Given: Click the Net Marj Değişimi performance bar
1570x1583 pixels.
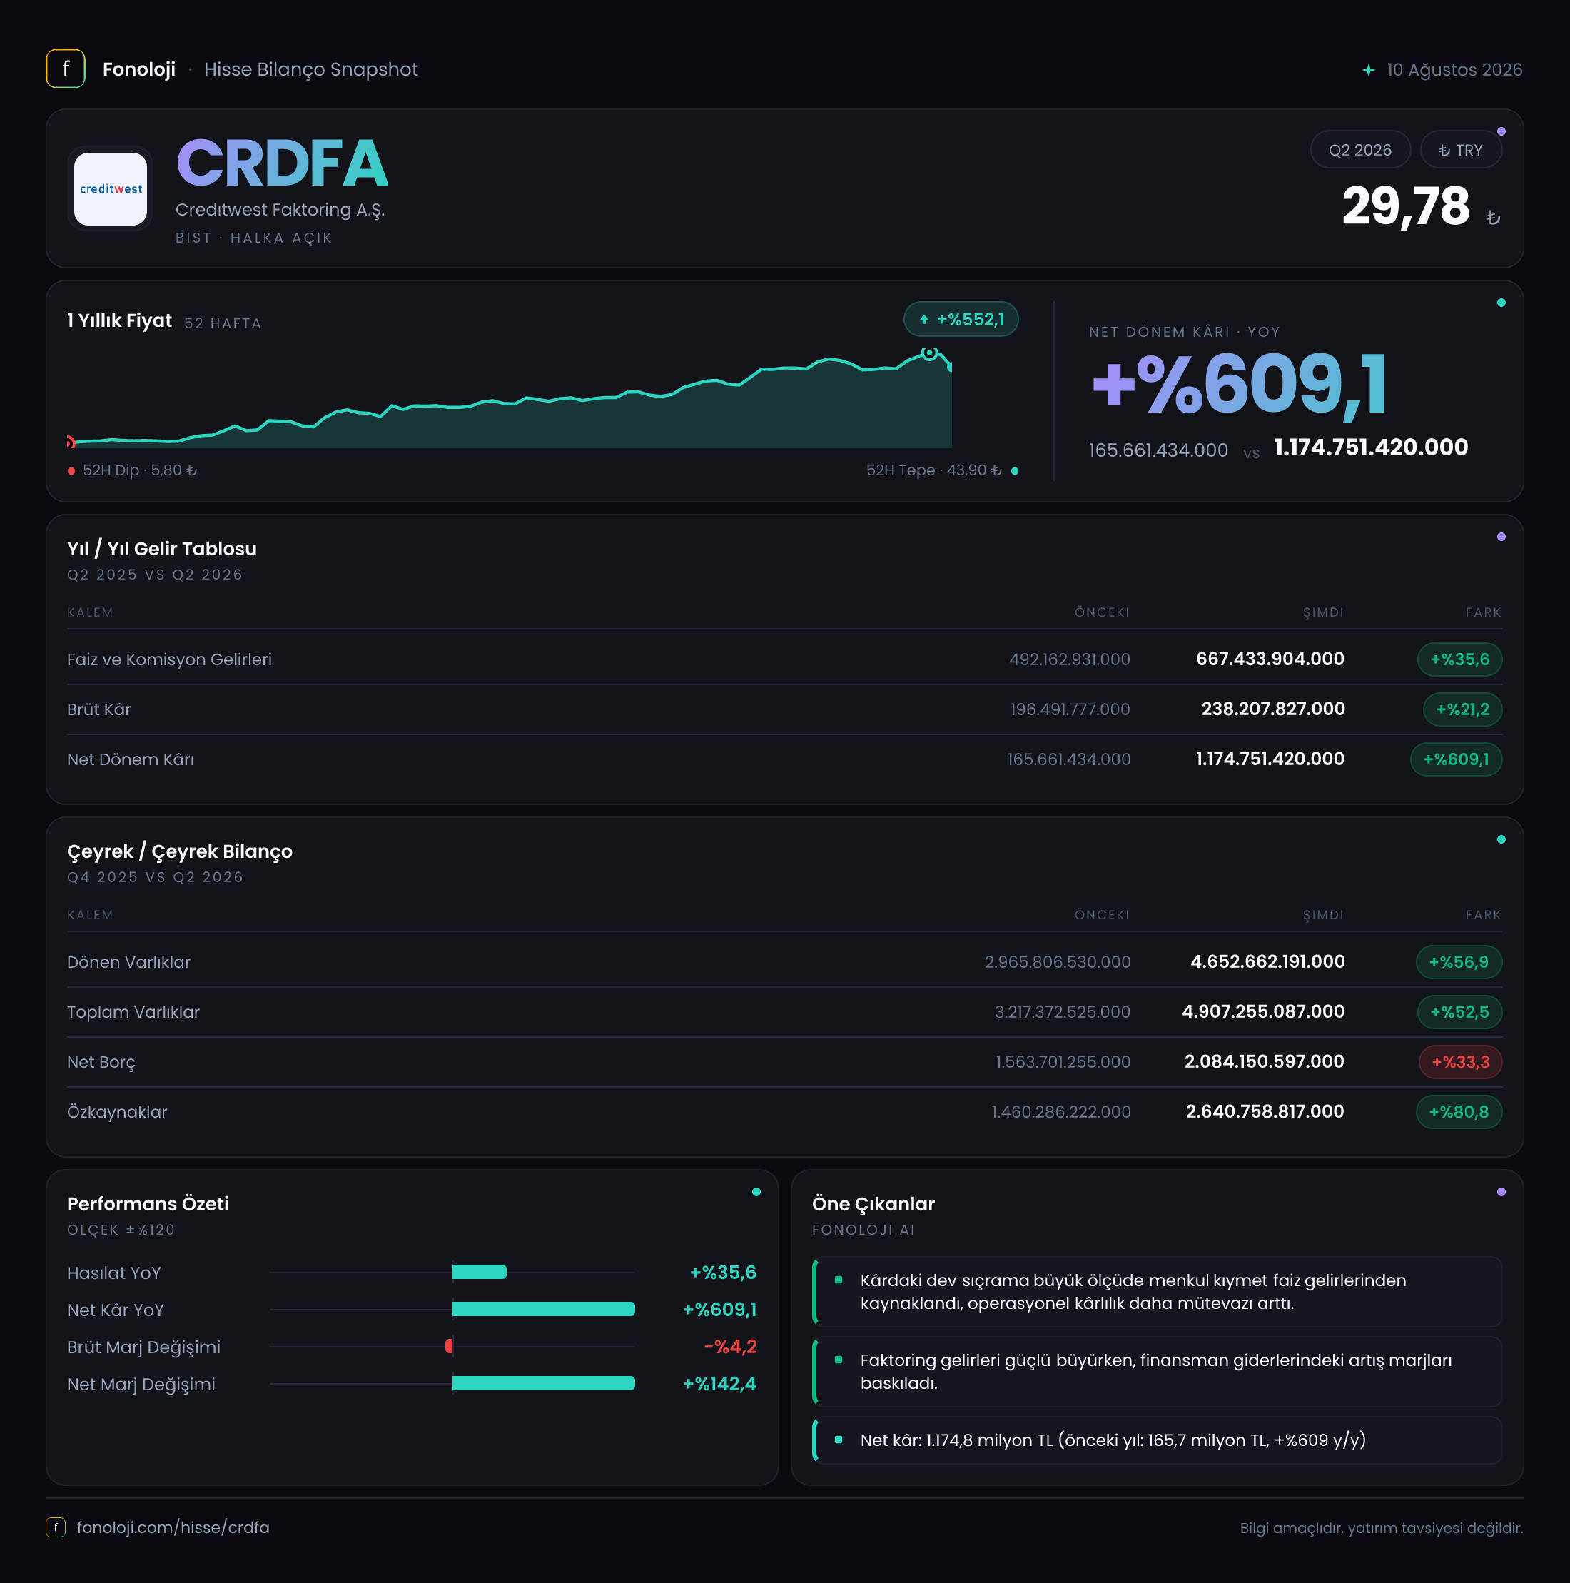Looking at the screenshot, I should (543, 1383).
